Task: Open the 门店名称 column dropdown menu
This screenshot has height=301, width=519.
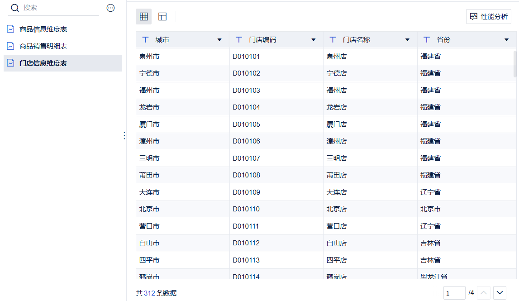Action: point(407,40)
